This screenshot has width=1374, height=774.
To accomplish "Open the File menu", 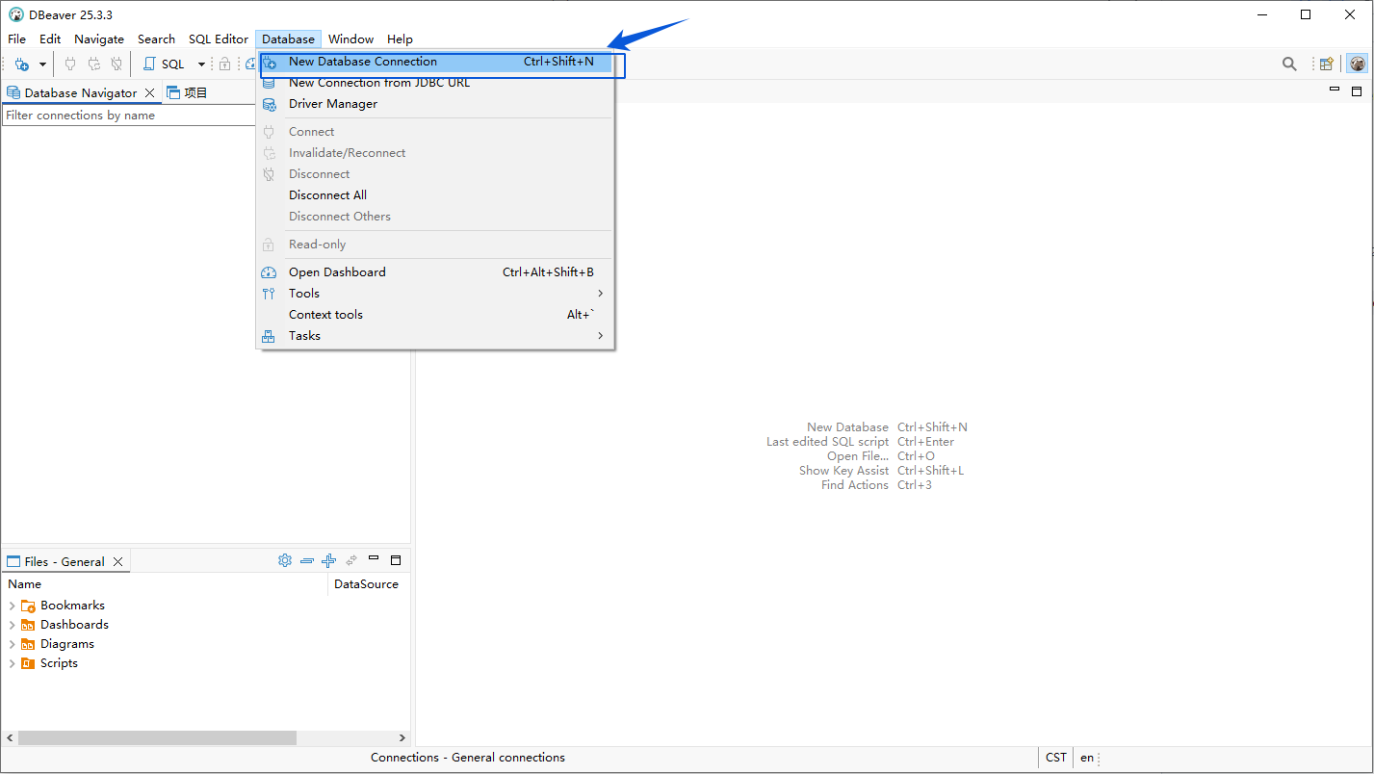I will 17,39.
